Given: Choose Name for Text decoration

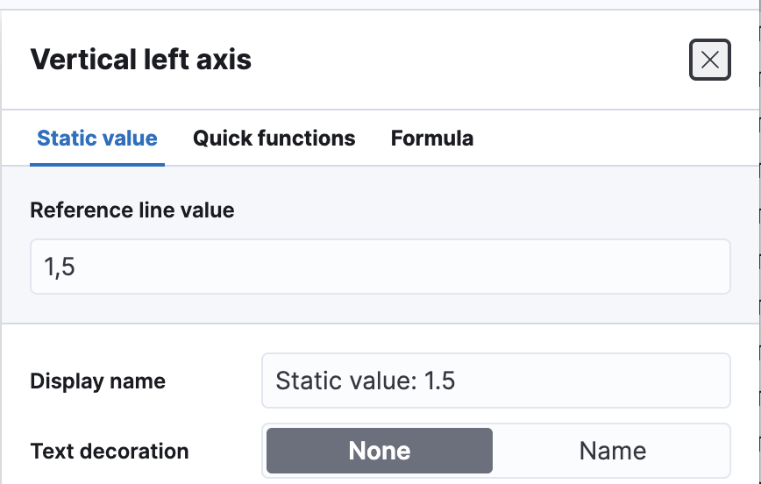Looking at the screenshot, I should [x=612, y=451].
